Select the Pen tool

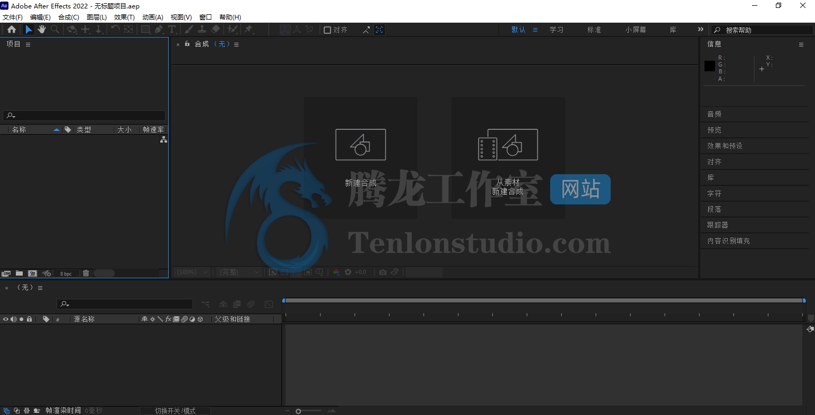pyautogui.click(x=159, y=30)
